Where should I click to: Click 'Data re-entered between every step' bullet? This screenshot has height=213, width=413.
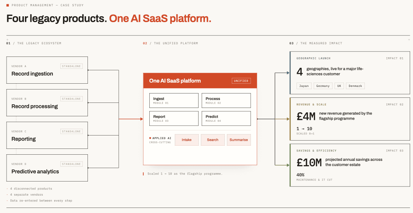tap(41, 201)
